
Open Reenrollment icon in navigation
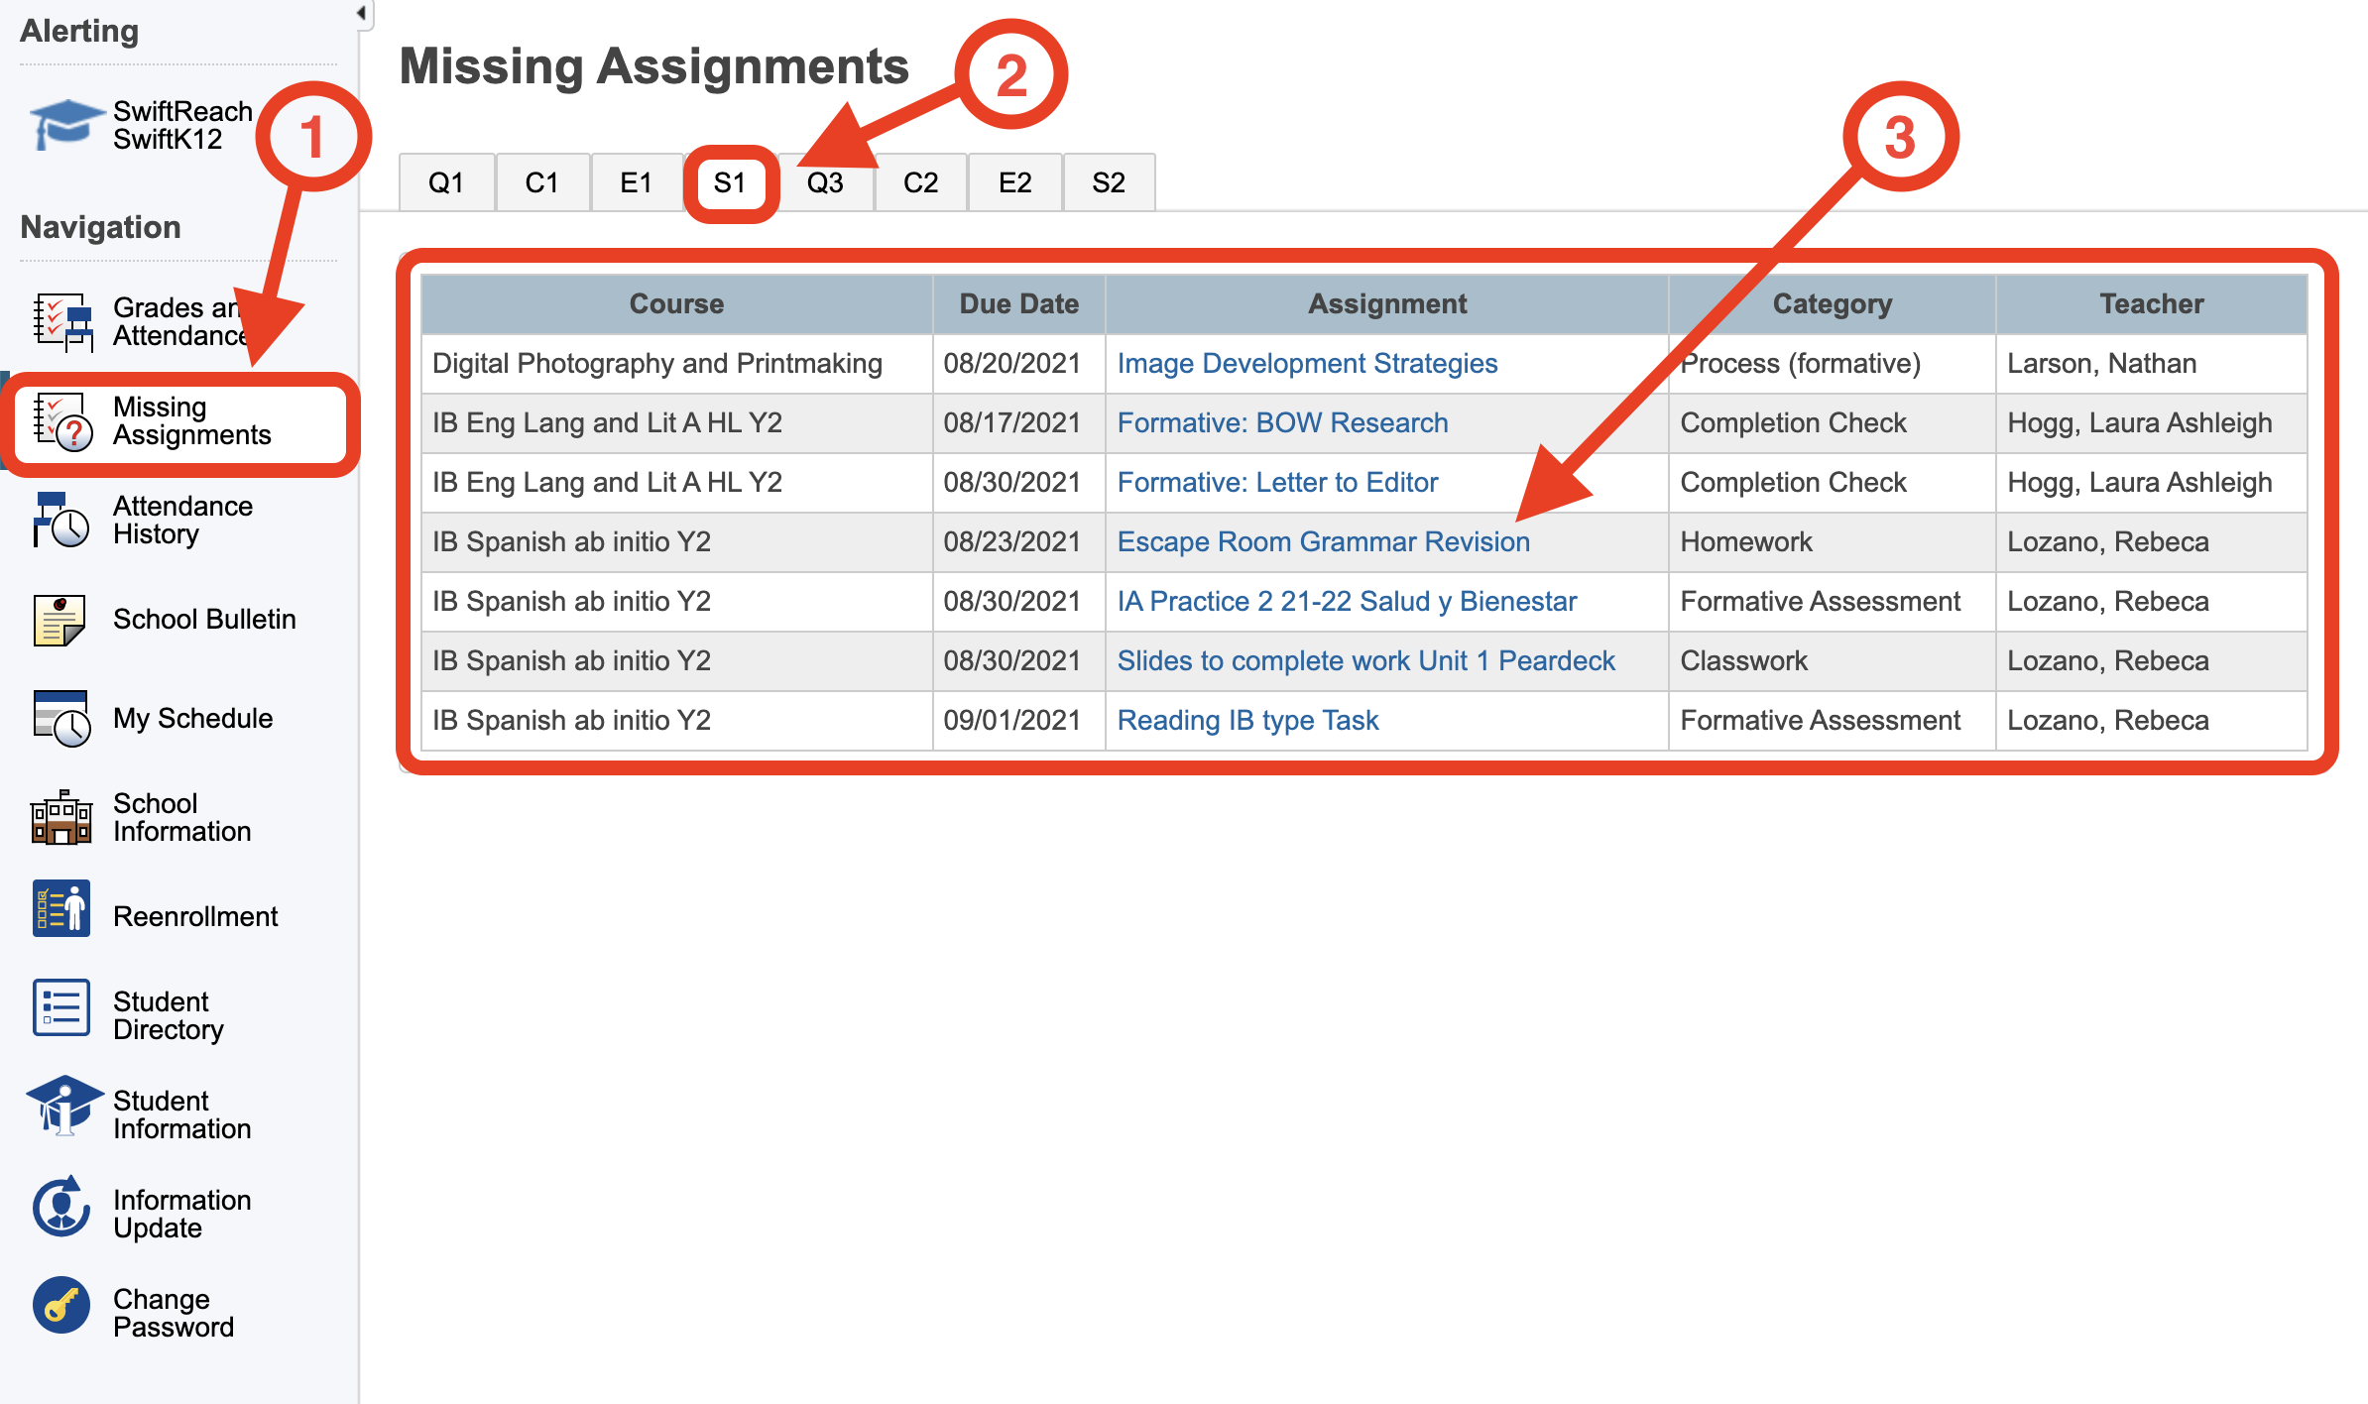click(61, 909)
